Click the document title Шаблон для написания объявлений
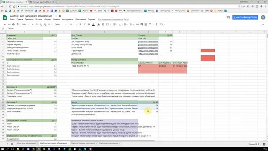The height and width of the screenshot is (151, 268). (x=31, y=16)
